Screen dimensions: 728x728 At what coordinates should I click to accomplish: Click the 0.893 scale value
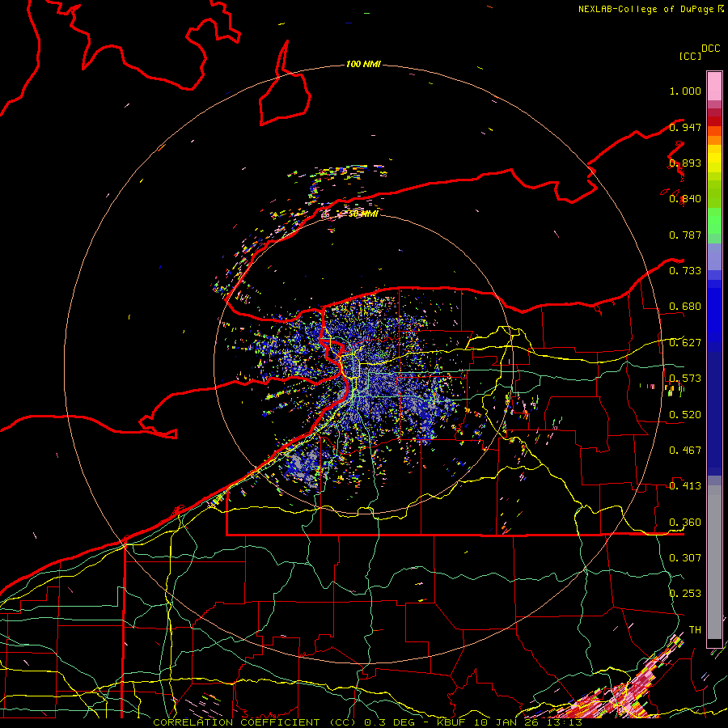(685, 163)
